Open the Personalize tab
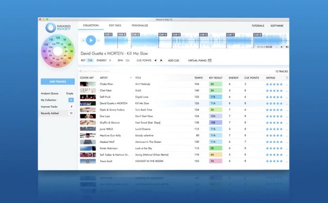This screenshot has width=328, height=203. click(140, 25)
